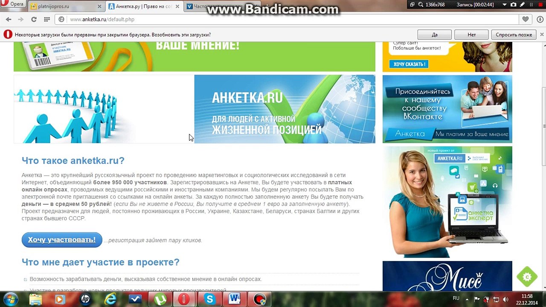Open Windows Explorer from taskbar
The height and width of the screenshot is (307, 546).
click(x=36, y=299)
